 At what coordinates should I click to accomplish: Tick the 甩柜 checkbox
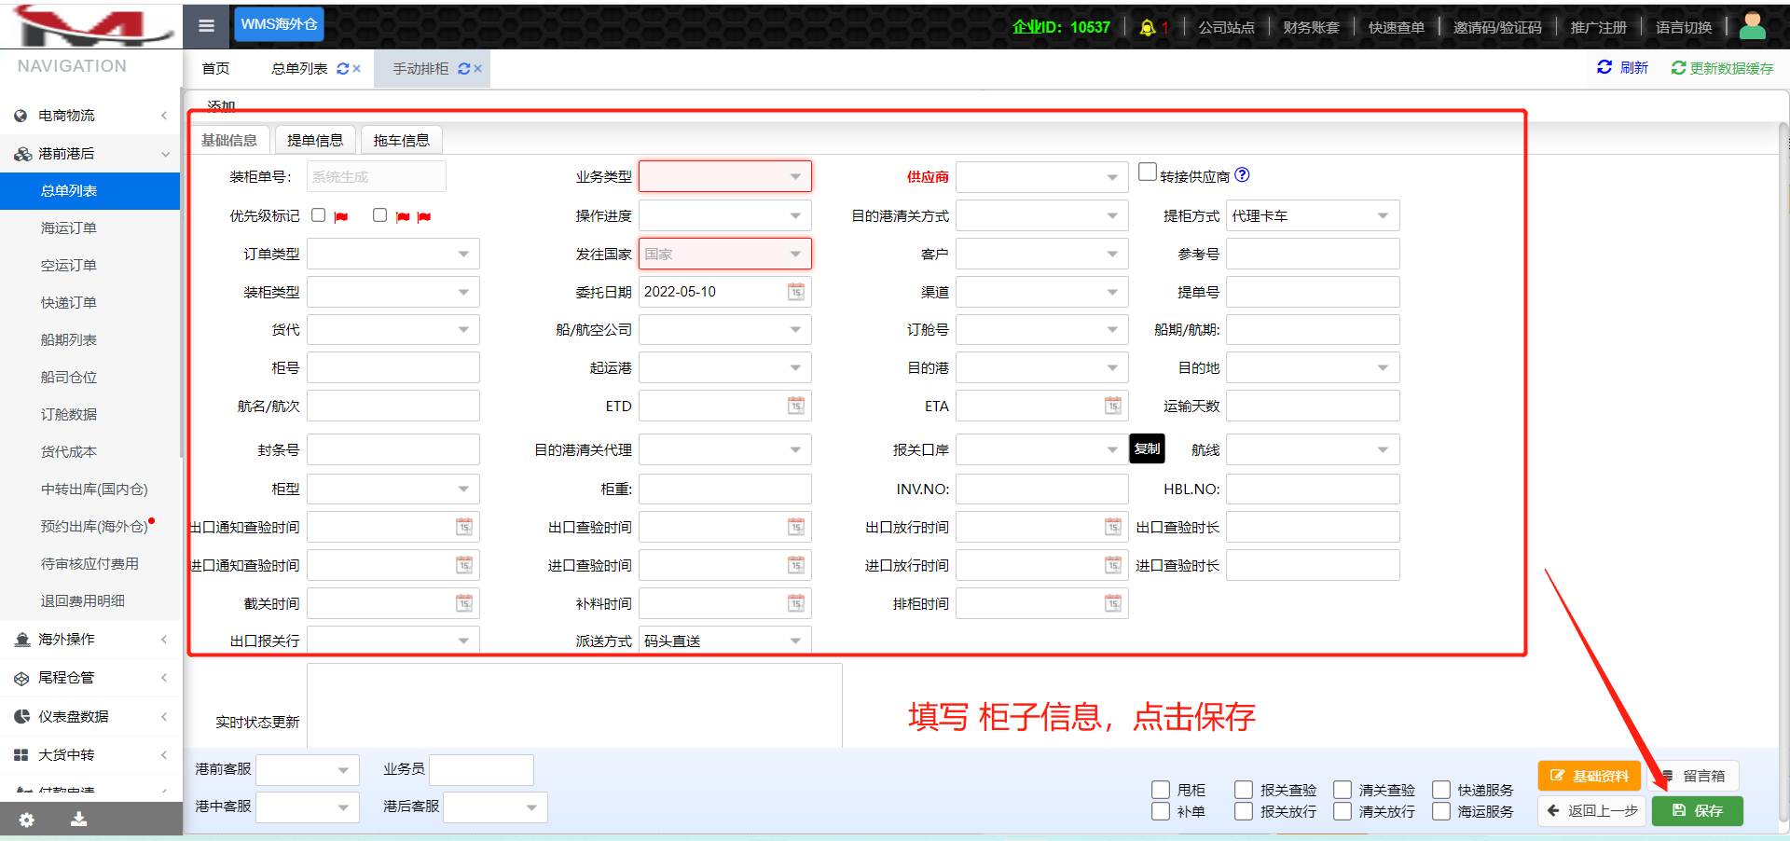1161,790
